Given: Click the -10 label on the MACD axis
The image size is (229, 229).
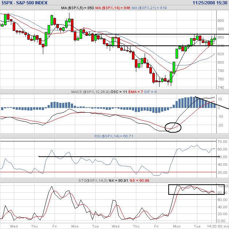Looking at the screenshot, I should (220, 117).
